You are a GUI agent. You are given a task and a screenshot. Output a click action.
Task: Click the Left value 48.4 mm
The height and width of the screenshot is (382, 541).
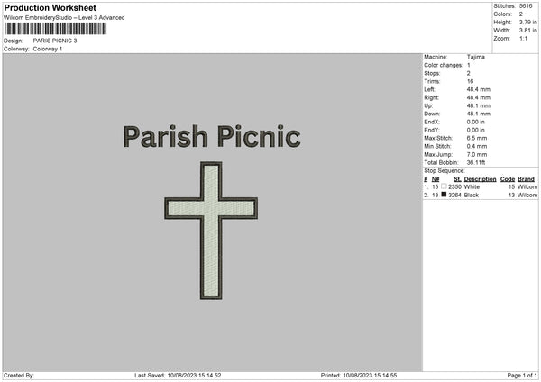coord(478,89)
